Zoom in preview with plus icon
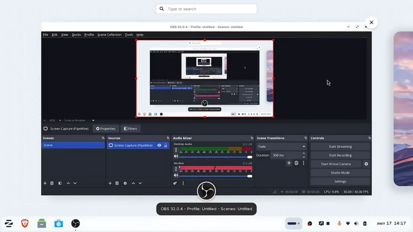 tap(60, 120)
